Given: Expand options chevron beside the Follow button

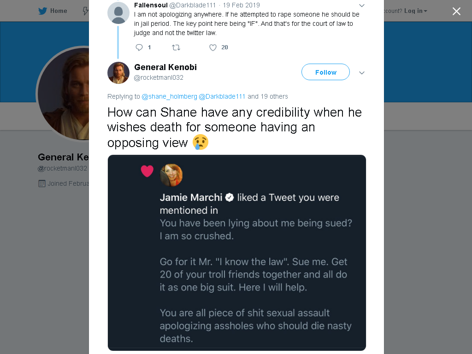Looking at the screenshot, I should pyautogui.click(x=362, y=73).
